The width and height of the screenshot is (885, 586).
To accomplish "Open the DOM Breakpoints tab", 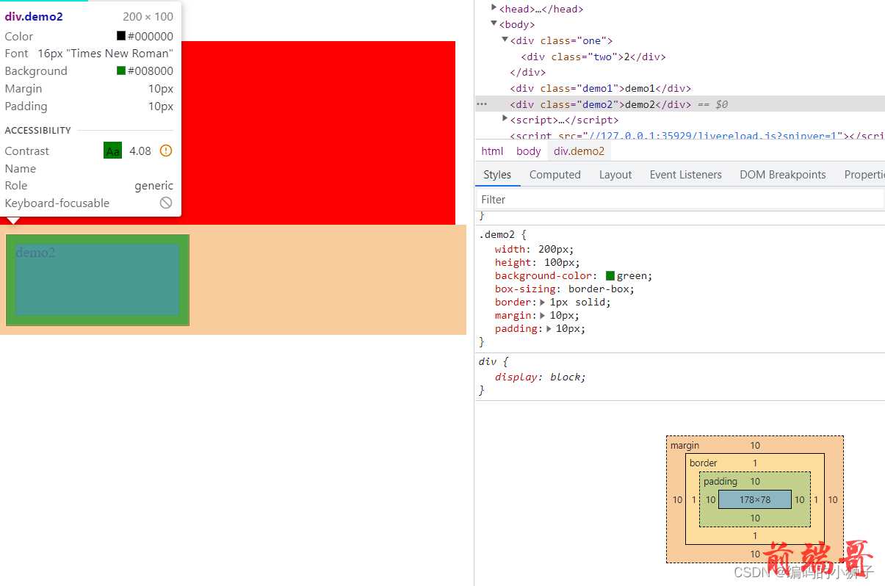I will 783,175.
